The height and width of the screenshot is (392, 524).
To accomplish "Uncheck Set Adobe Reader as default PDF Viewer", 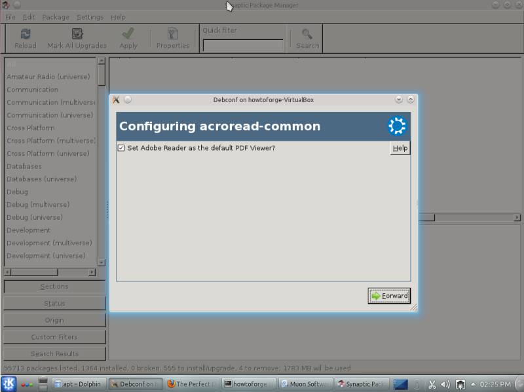I will 121,148.
